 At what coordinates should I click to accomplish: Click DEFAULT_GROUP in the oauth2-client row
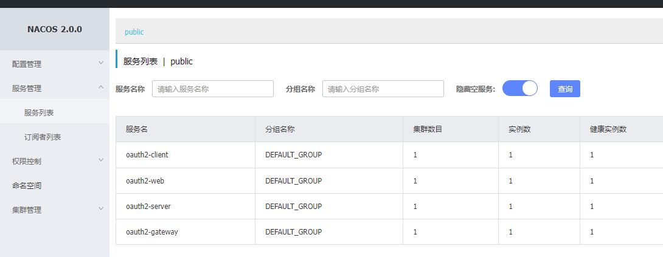[x=293, y=155]
